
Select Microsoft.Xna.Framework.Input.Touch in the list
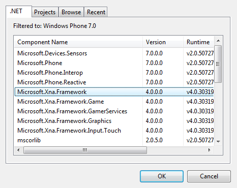(114, 131)
